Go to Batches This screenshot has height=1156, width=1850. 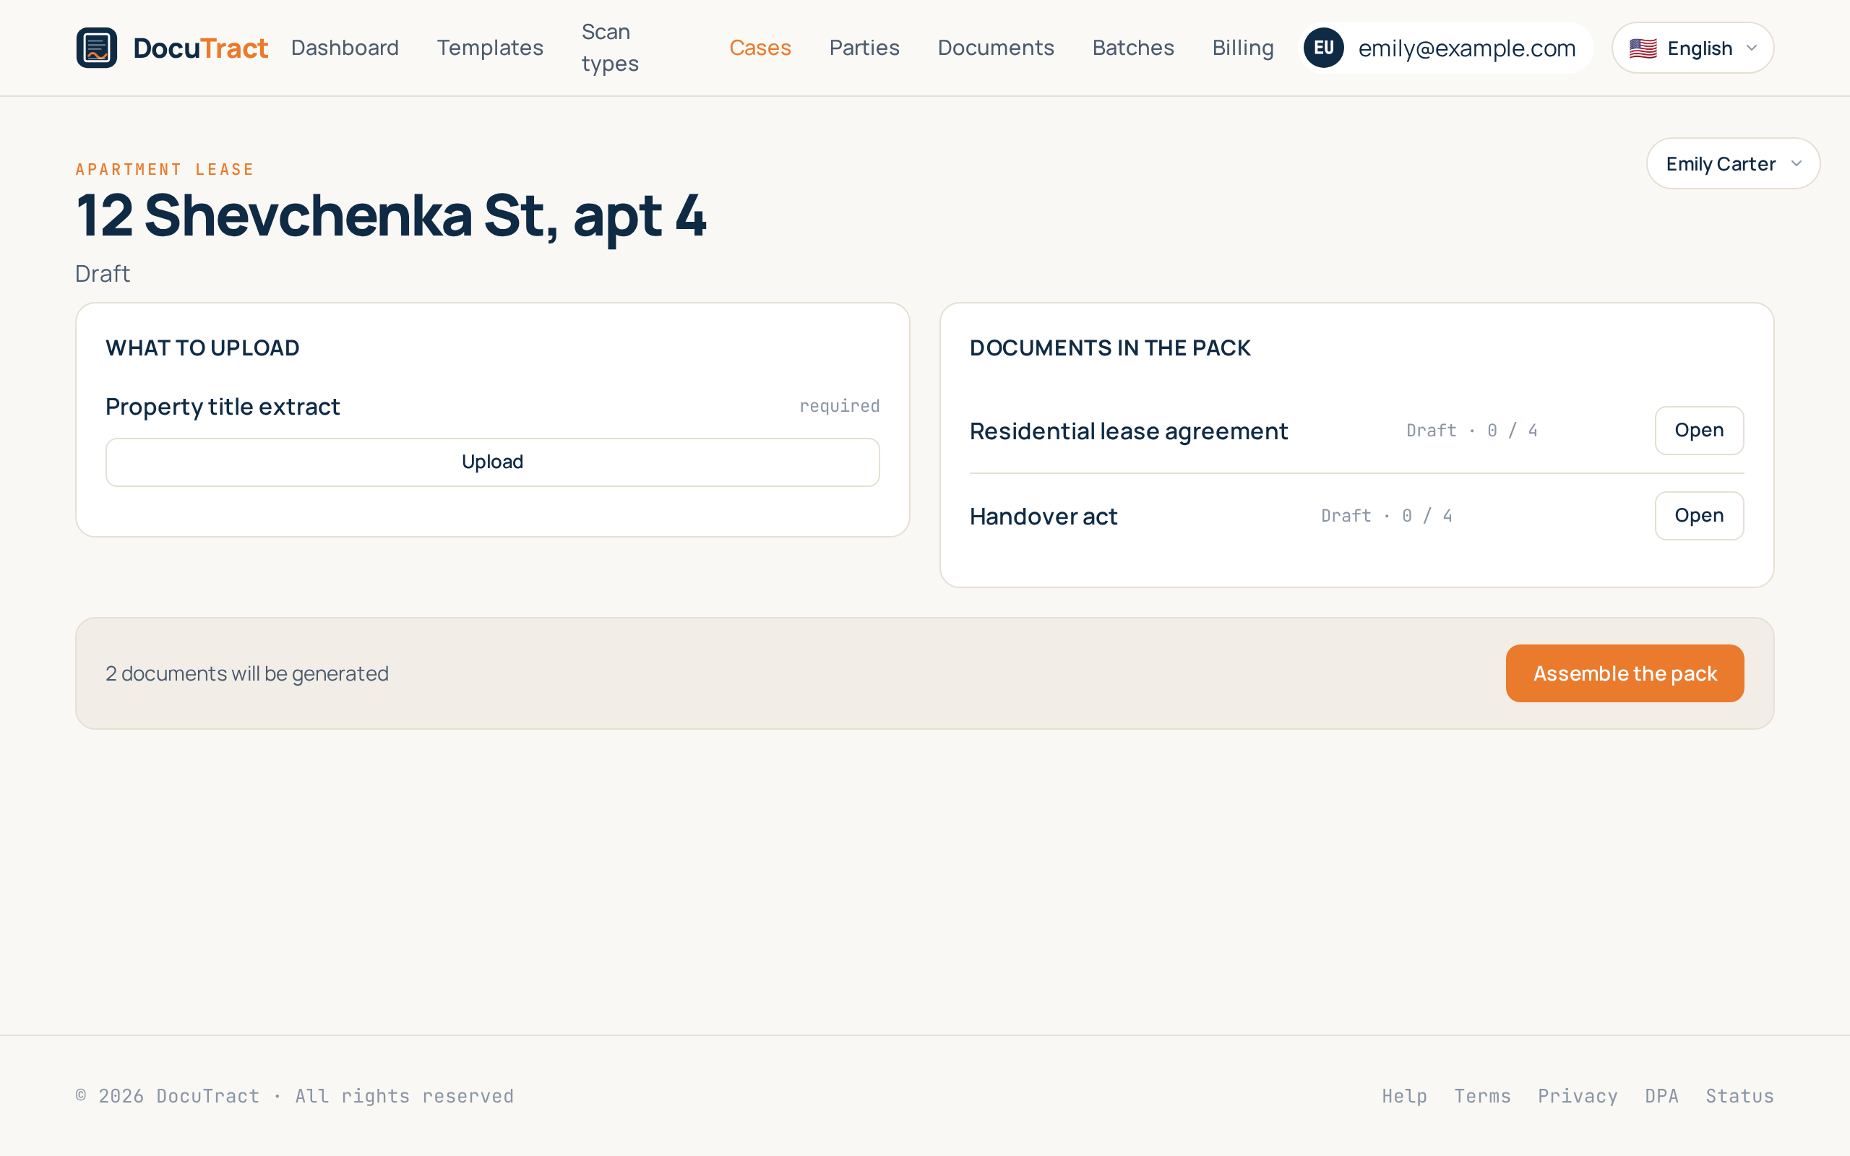(1133, 48)
